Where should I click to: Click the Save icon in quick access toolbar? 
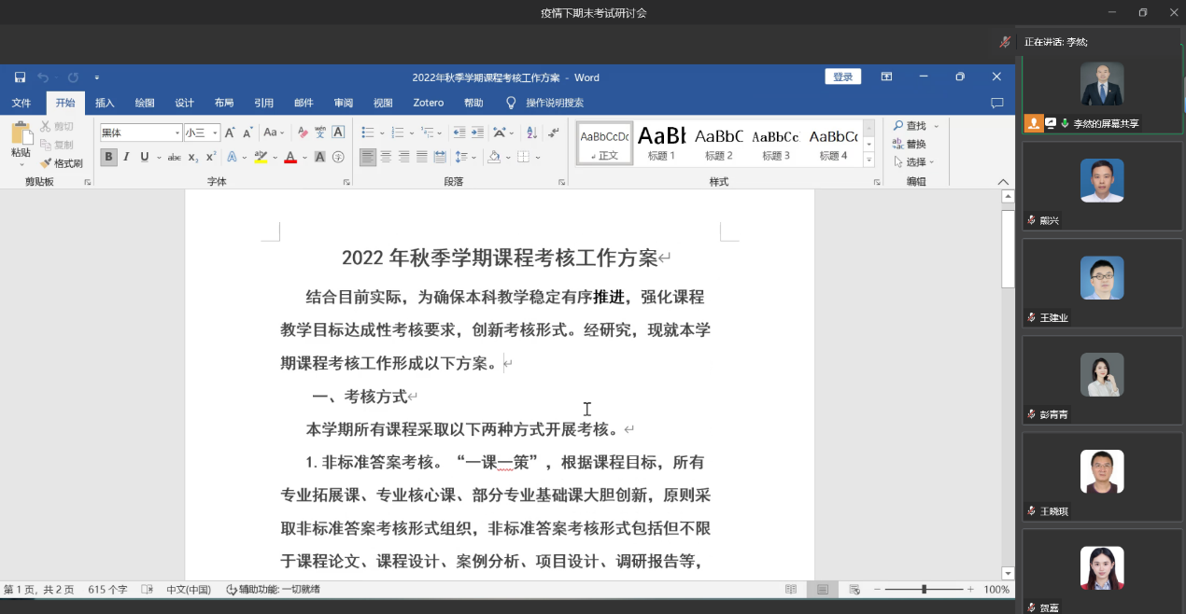20,77
